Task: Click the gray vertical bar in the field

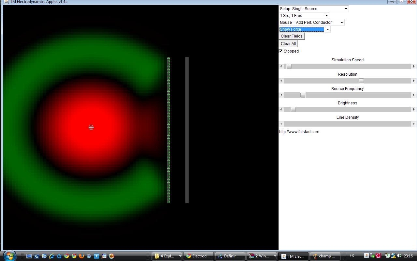Action: 187,130
